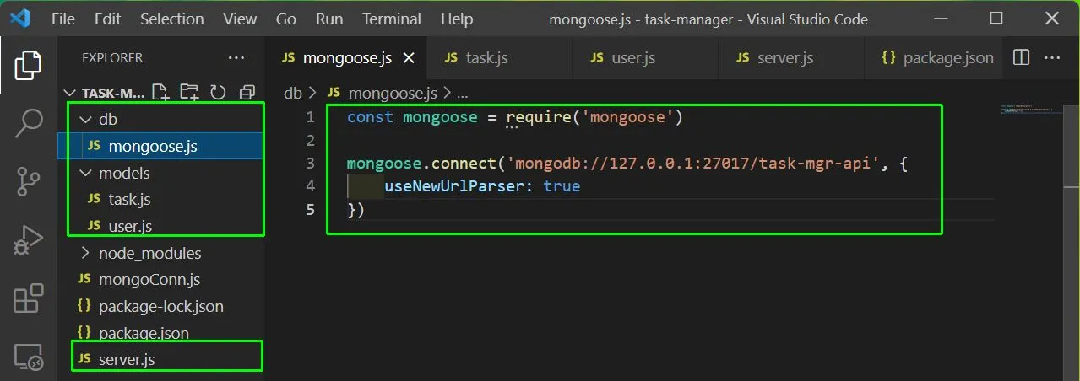Image resolution: width=1080 pixels, height=381 pixels.
Task: Open the Search view in activity bar
Action: [x=28, y=123]
